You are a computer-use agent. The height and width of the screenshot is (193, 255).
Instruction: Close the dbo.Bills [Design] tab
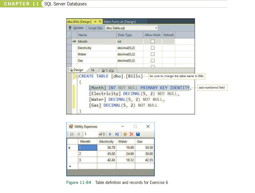click(100, 21)
